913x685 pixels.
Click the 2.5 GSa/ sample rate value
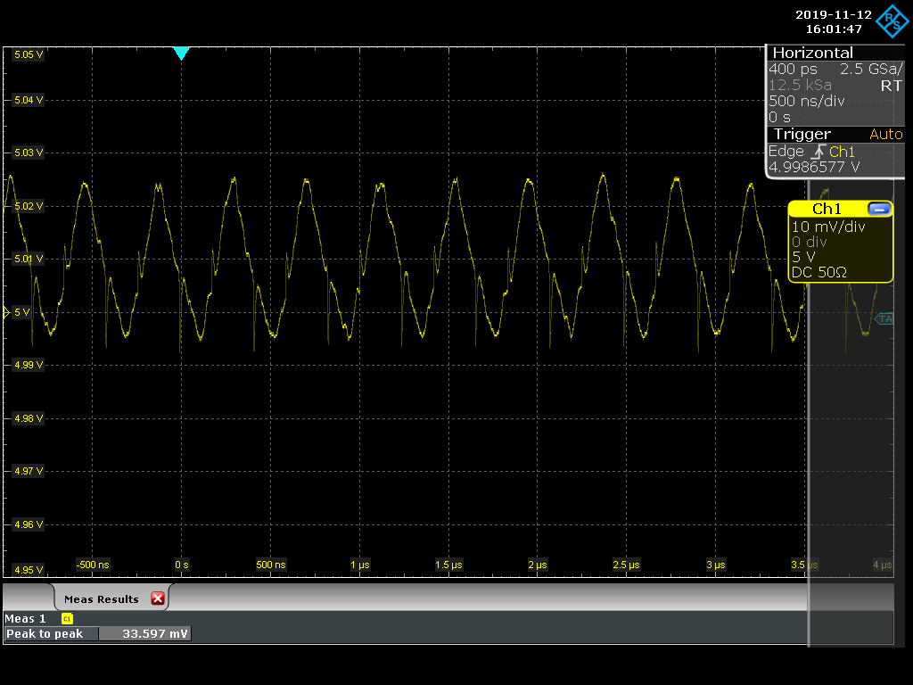871,69
